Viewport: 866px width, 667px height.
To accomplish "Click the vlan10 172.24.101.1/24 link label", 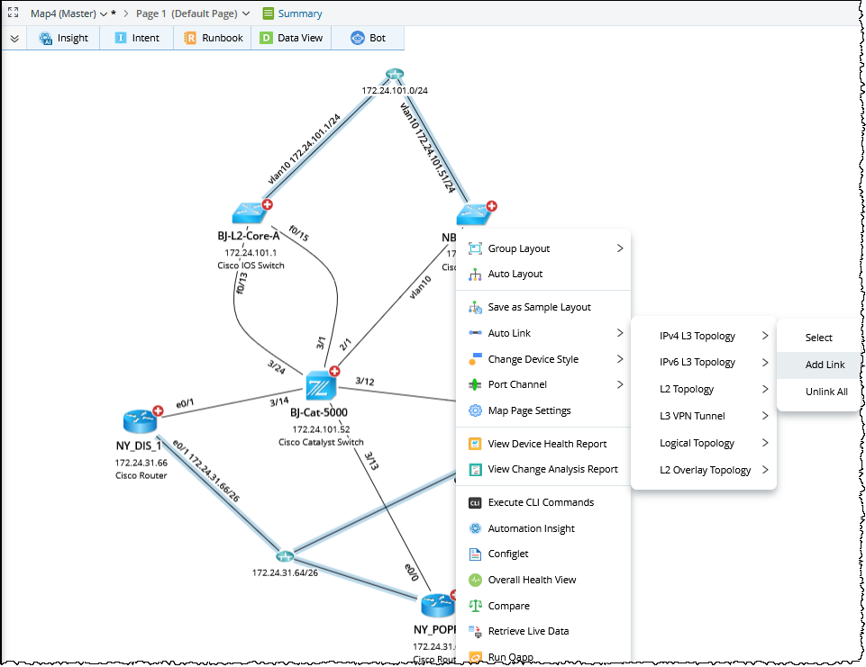I will [305, 148].
